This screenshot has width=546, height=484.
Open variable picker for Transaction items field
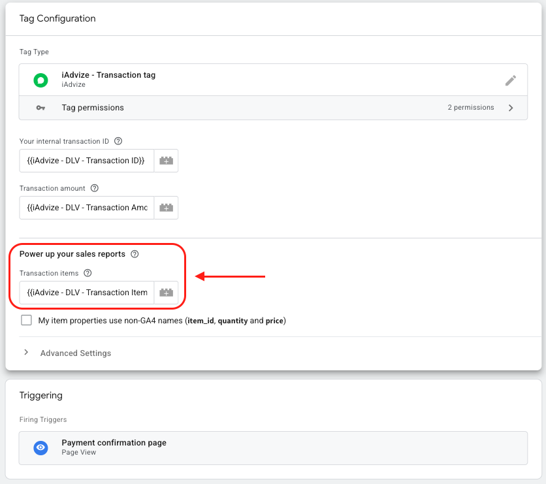click(x=166, y=293)
